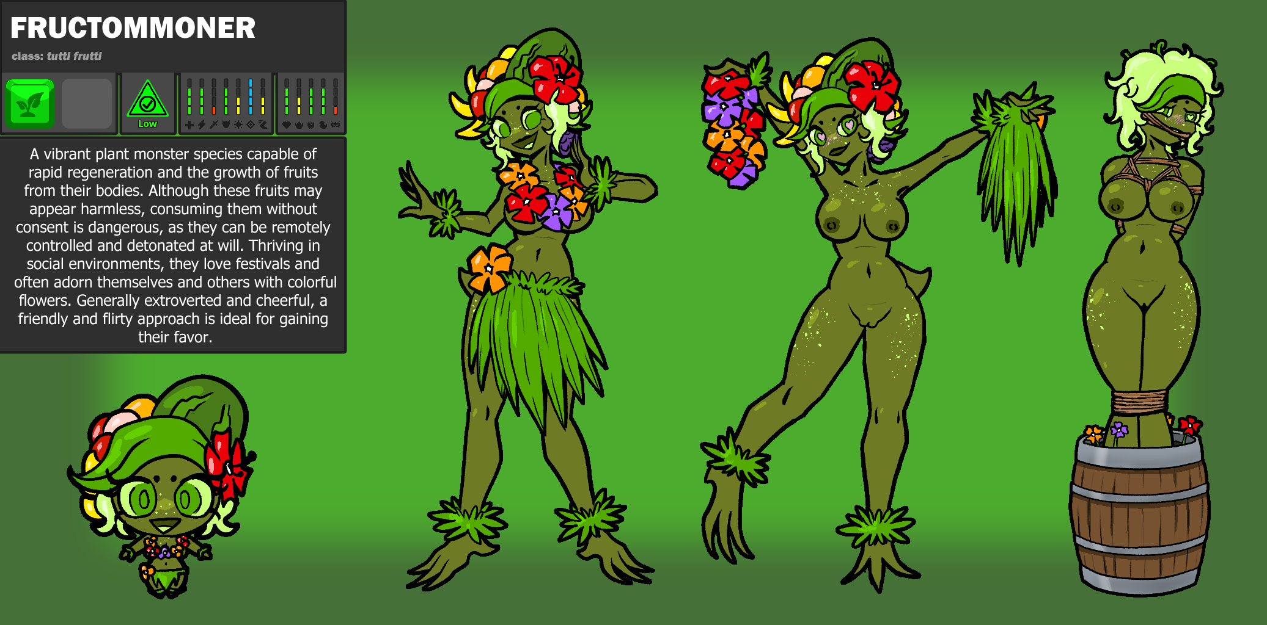Click the green plant element icon

pyautogui.click(x=31, y=104)
